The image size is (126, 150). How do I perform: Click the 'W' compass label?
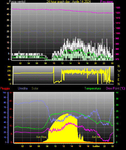(x=119, y=71)
